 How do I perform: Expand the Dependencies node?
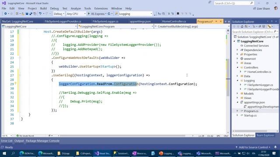(238, 50)
